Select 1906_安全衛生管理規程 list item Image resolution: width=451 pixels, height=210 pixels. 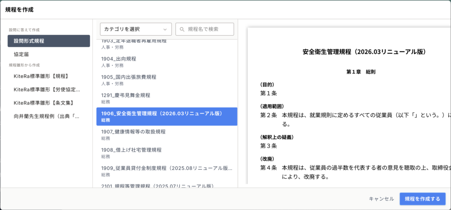(166, 116)
